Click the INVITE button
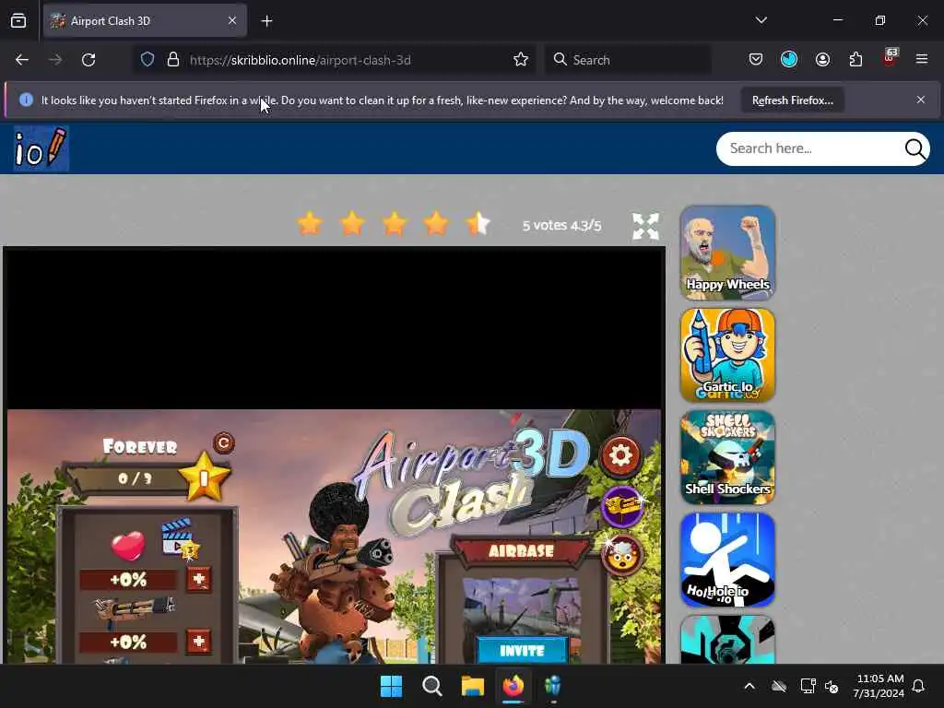Viewport: 944px width, 708px height. [522, 650]
